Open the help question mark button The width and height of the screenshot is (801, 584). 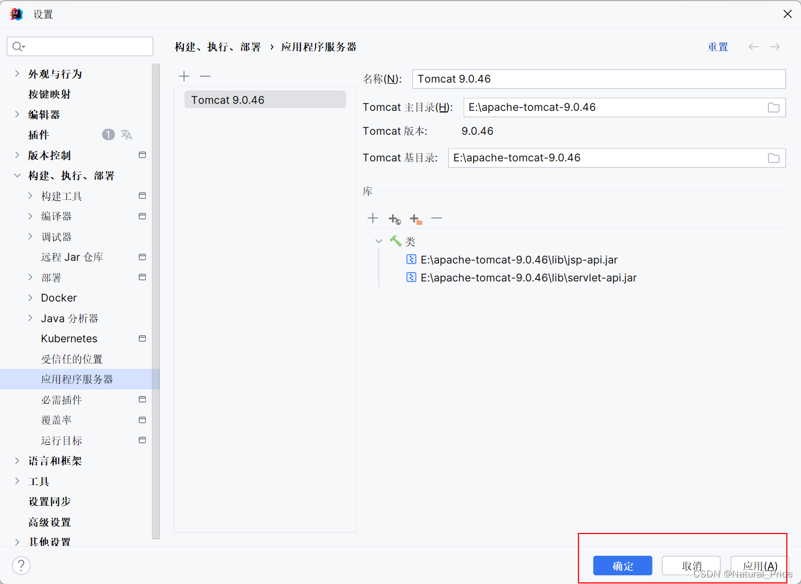21,566
